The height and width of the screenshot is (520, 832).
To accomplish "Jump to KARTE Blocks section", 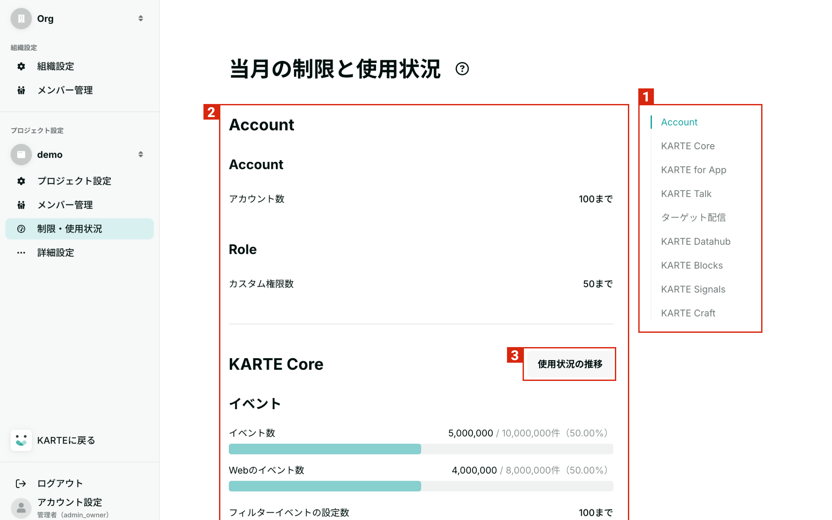I will click(692, 266).
